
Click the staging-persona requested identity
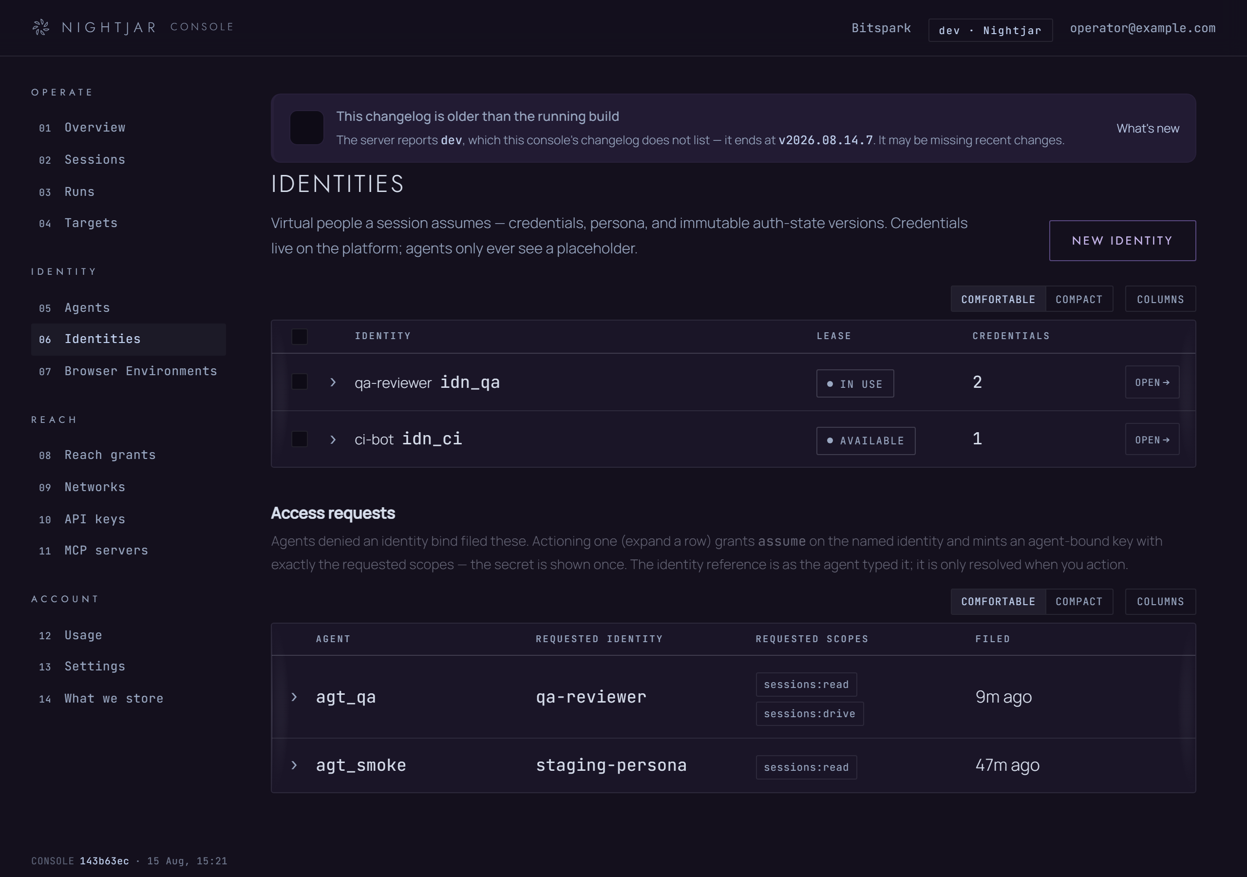pyautogui.click(x=611, y=765)
